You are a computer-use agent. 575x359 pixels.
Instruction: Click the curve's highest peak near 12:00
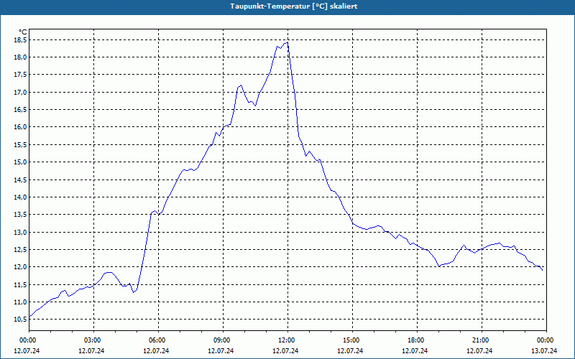[x=287, y=42]
